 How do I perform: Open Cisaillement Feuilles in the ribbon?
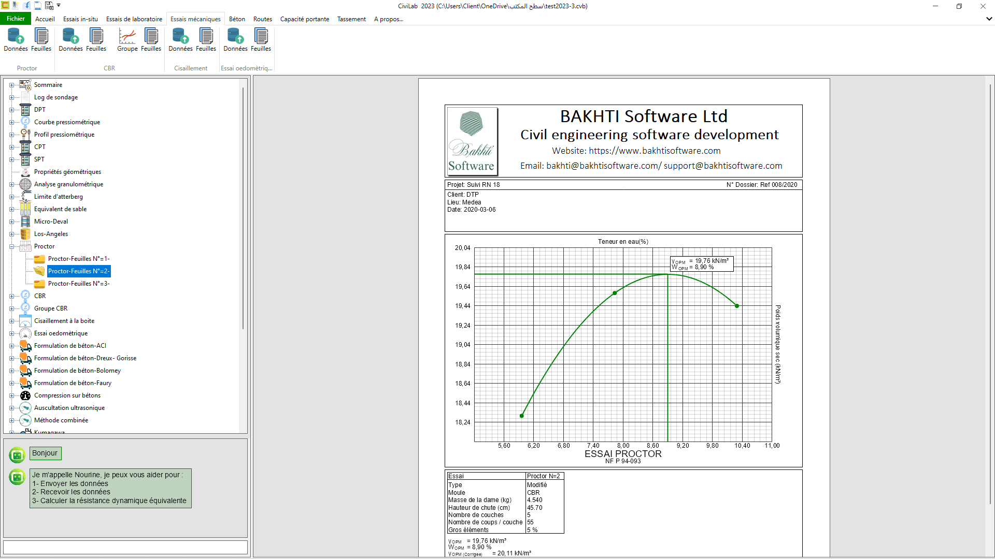[x=206, y=40]
